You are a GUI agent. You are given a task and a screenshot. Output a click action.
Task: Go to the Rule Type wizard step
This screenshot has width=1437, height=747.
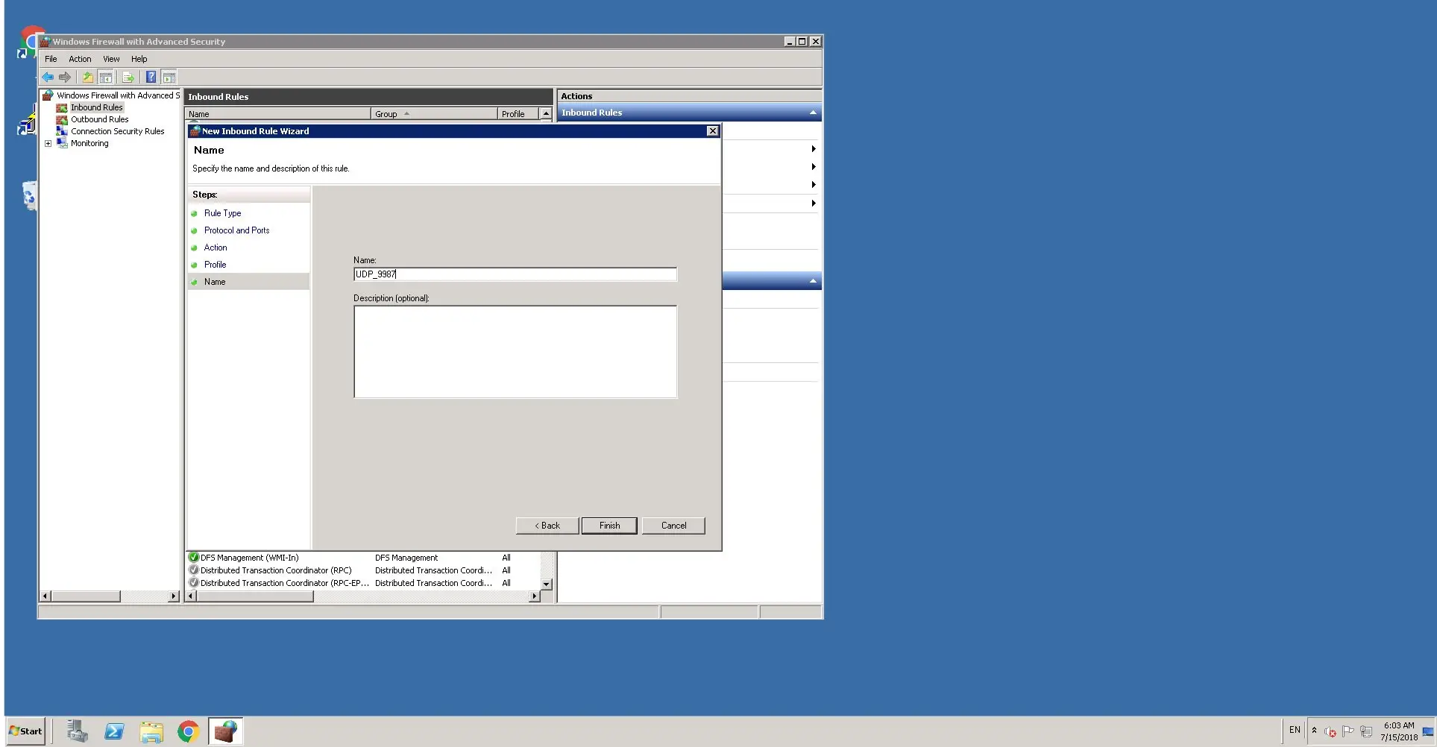222,213
